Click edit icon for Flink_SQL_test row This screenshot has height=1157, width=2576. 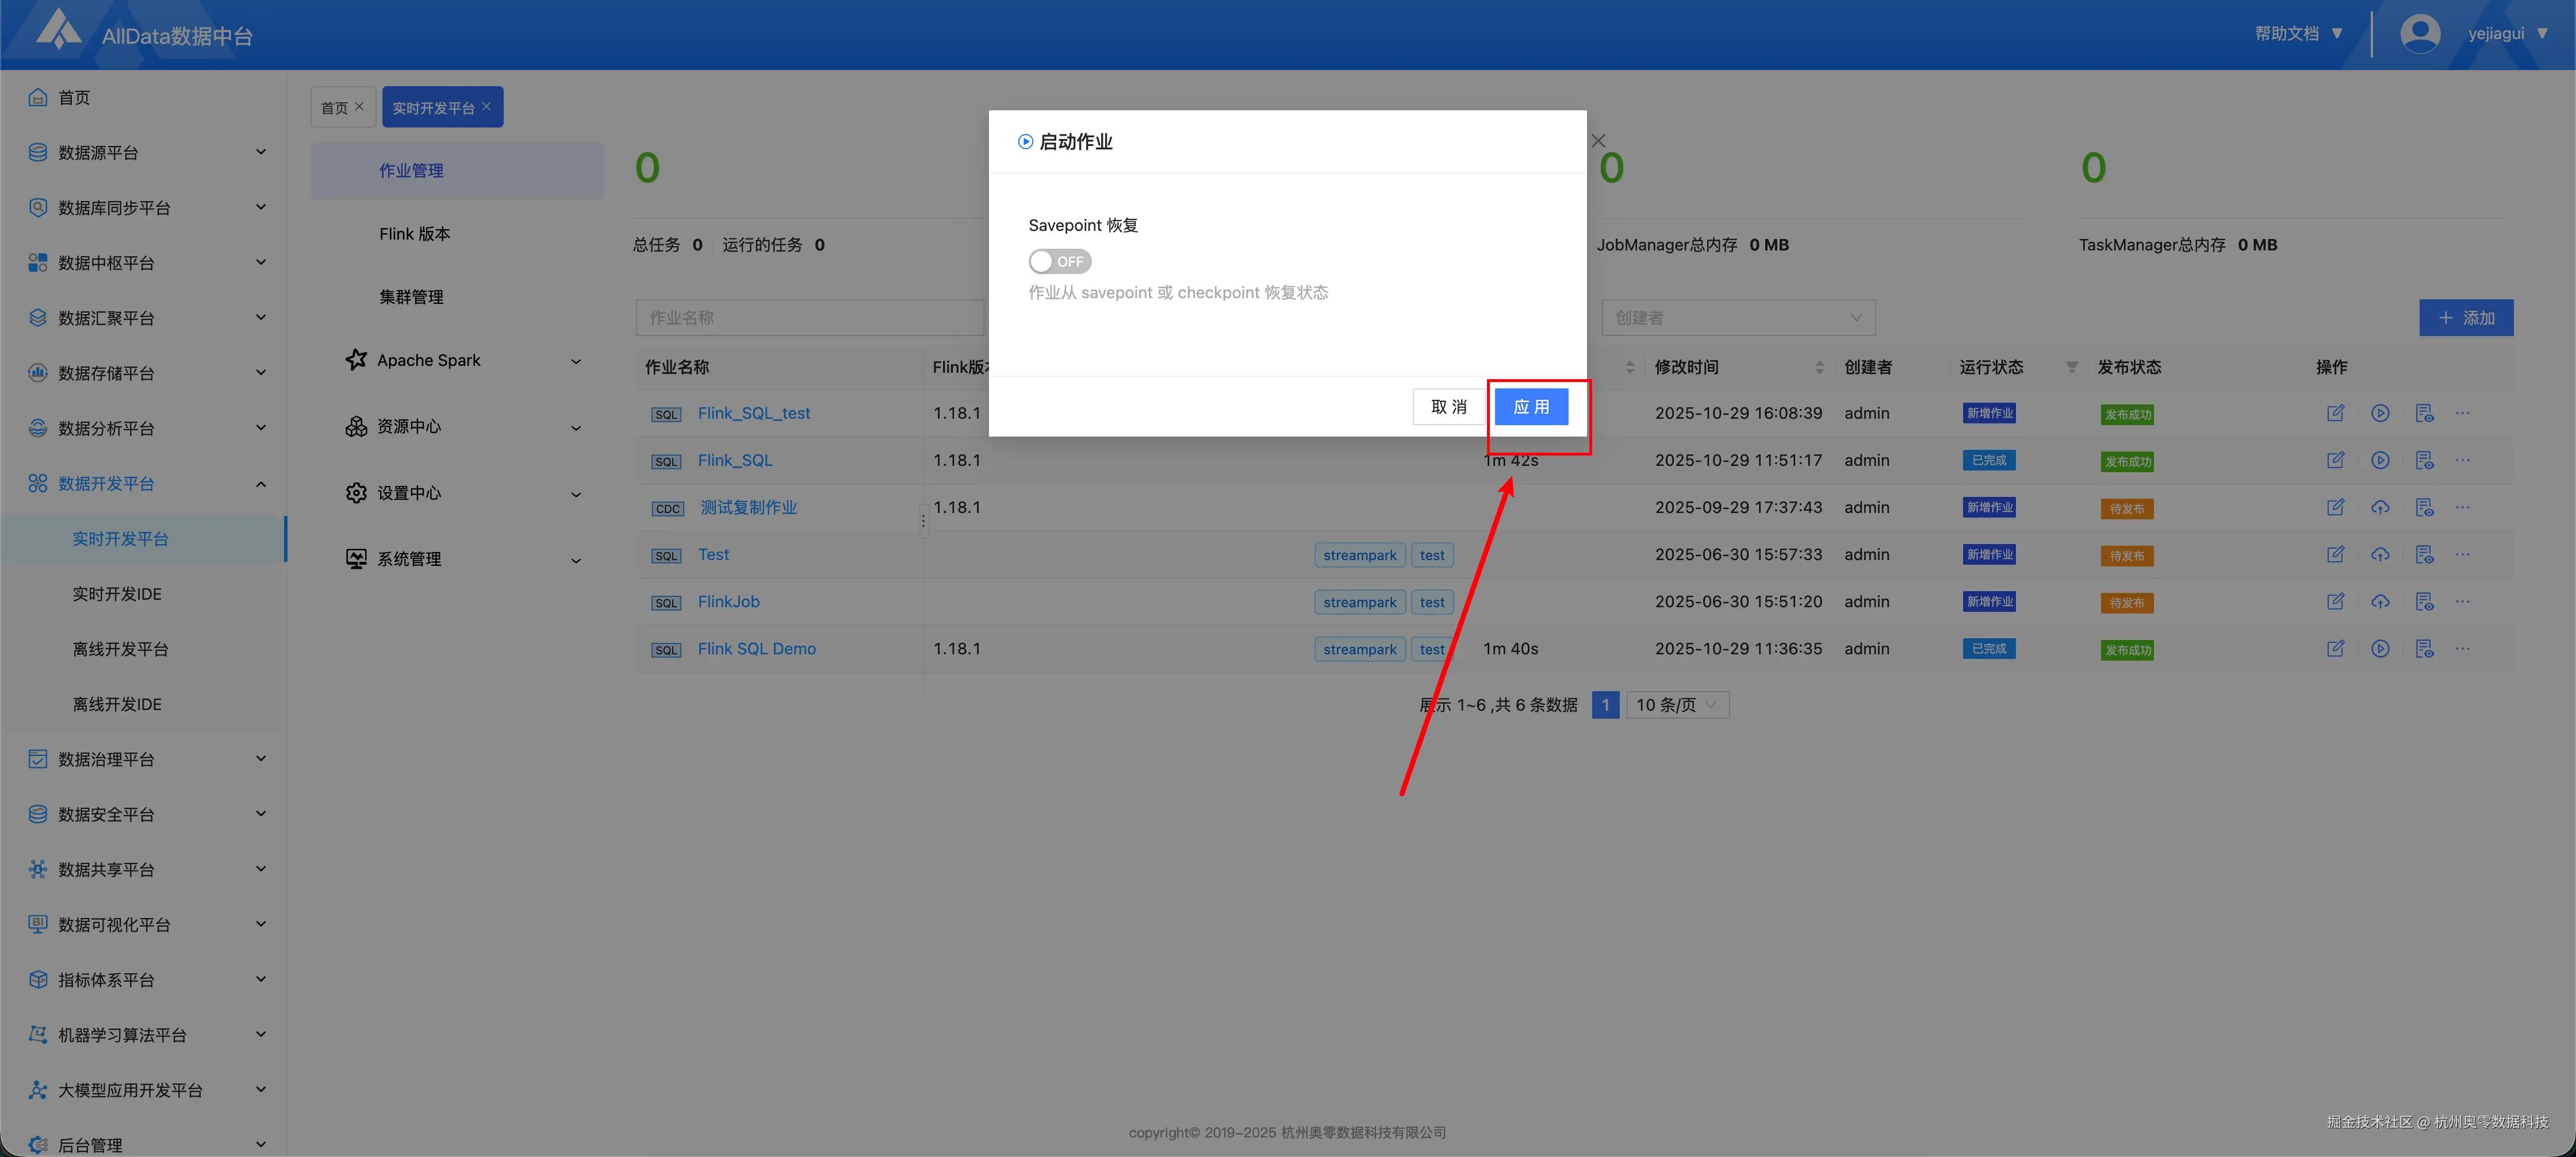pos(2335,412)
